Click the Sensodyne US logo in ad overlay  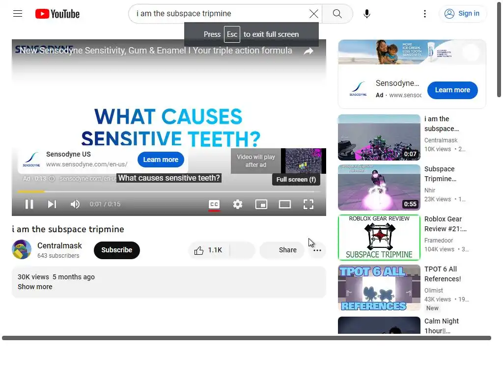31,160
